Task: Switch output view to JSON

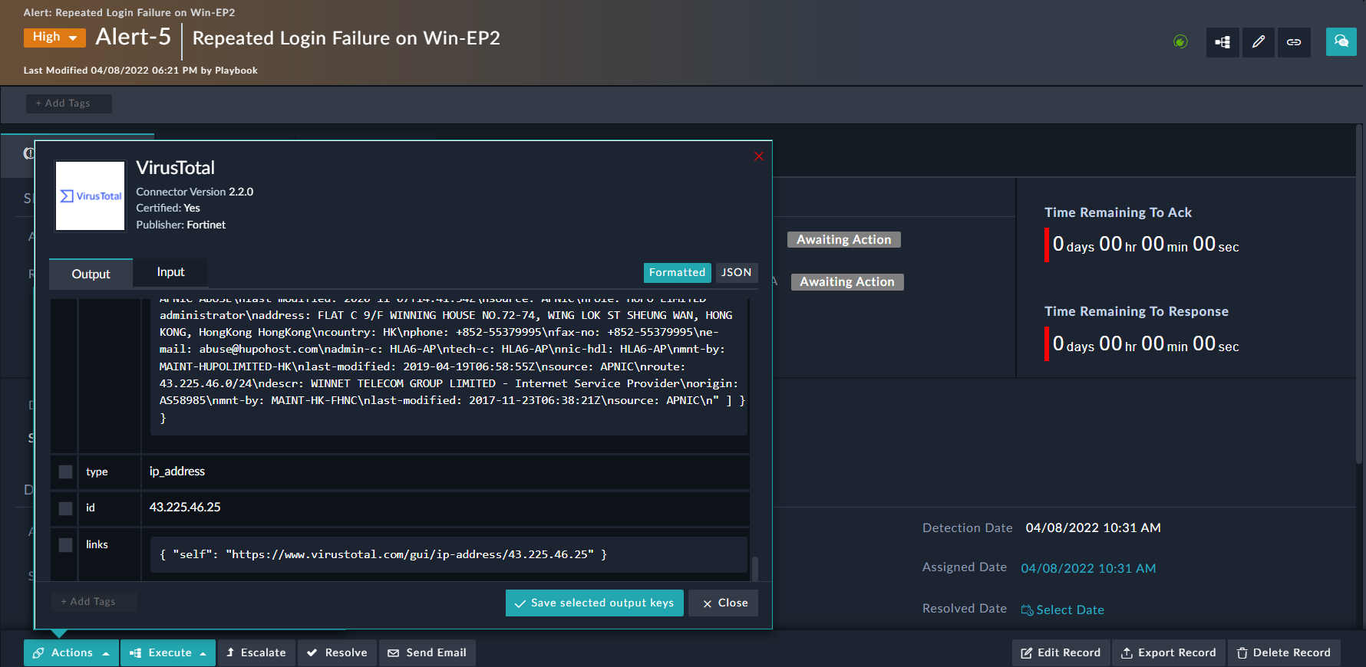Action: pyautogui.click(x=737, y=273)
